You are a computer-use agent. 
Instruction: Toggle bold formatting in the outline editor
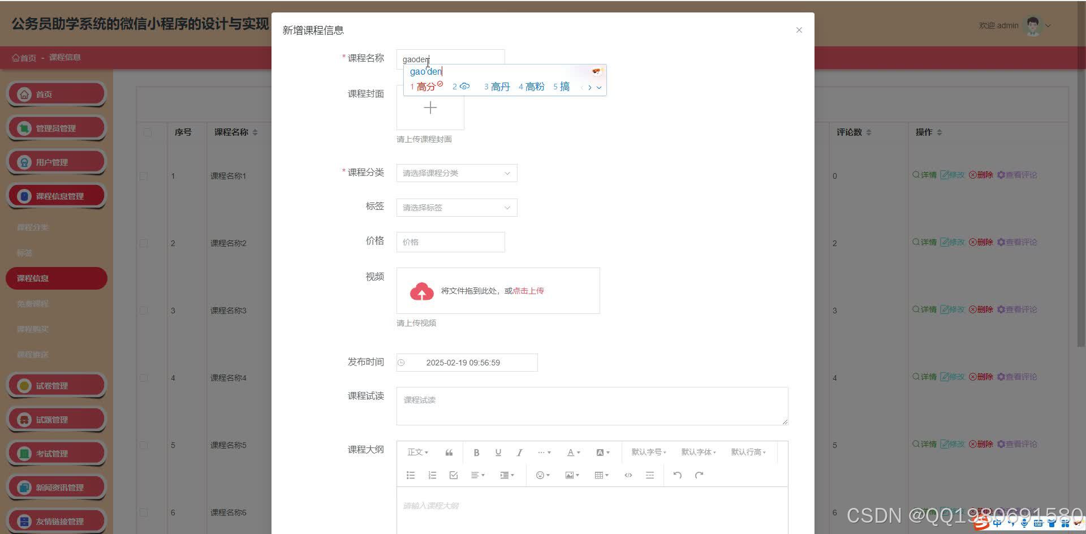(476, 452)
